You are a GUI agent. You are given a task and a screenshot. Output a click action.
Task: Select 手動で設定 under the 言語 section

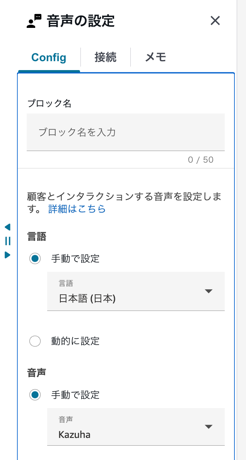click(35, 258)
